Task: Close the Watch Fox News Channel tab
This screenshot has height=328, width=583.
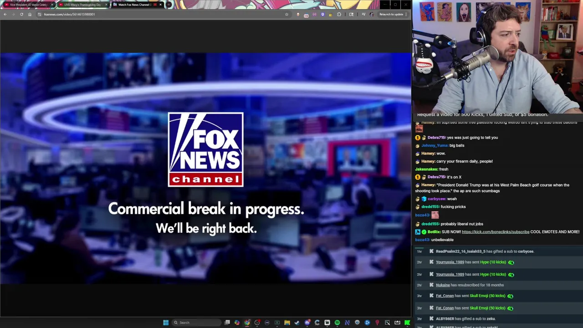Action: click(160, 5)
